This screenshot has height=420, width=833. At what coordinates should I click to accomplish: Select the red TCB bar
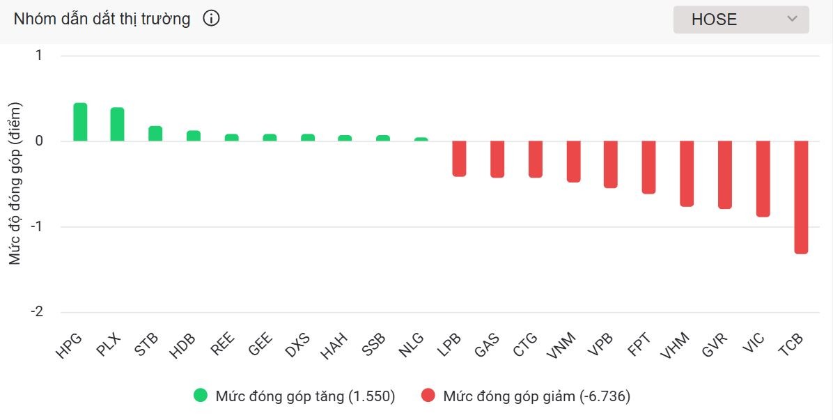click(x=801, y=197)
